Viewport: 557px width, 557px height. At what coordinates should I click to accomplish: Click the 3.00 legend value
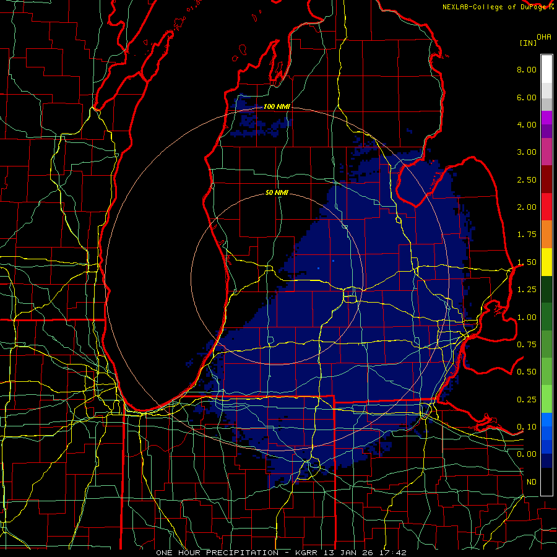[527, 152]
